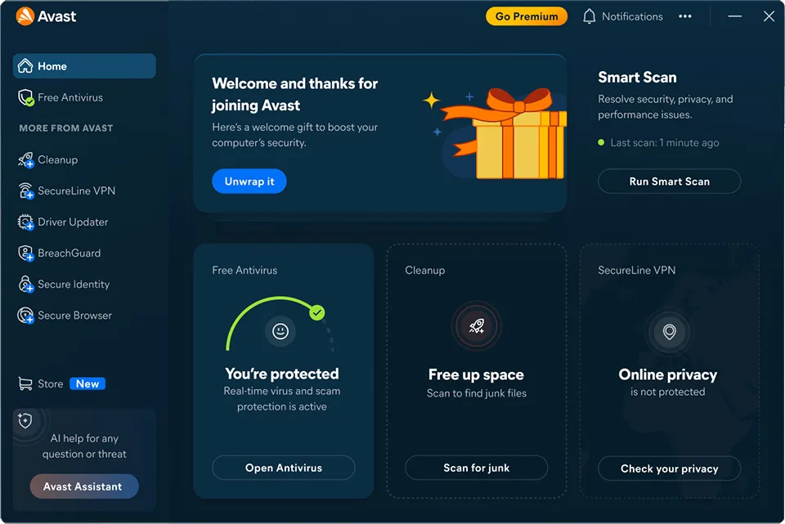Click 'AI help for any question or threat' text
This screenshot has height=524, width=785.
[x=84, y=446]
